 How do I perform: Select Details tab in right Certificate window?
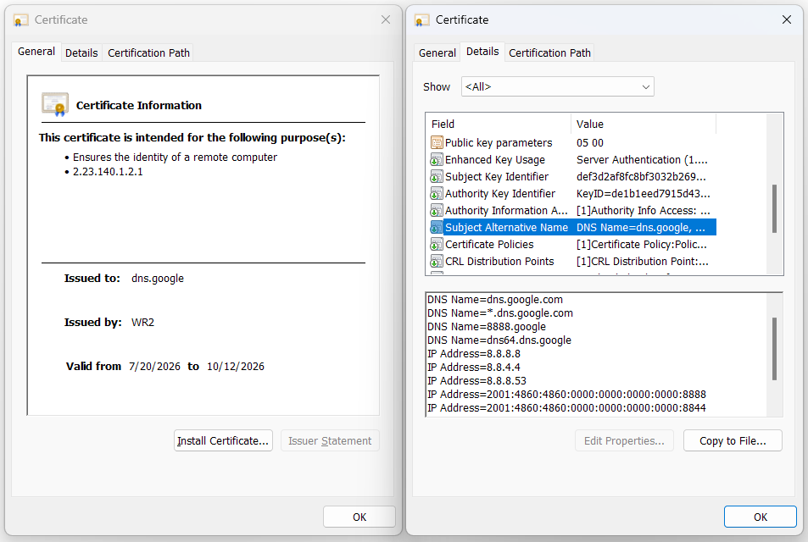482,52
